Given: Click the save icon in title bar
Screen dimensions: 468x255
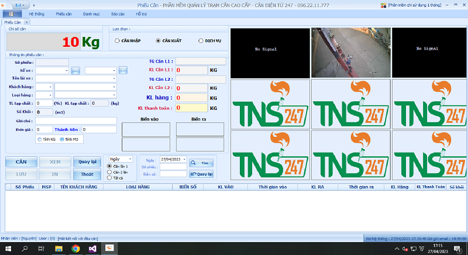Looking at the screenshot, I should (x=18, y=5).
